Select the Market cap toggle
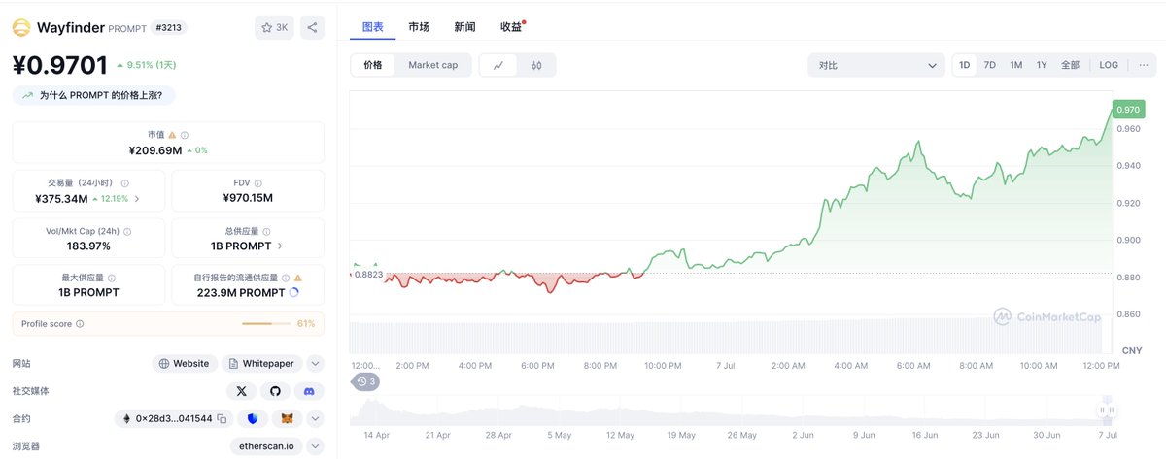This screenshot has width=1166, height=459. (x=432, y=65)
